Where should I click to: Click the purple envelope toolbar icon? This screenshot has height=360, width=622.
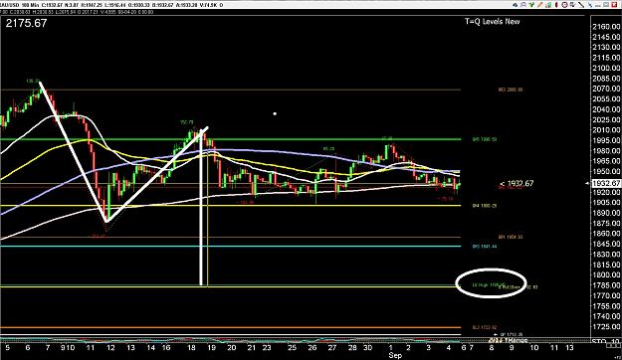point(523,5)
